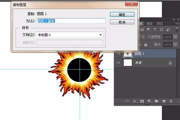The width and height of the screenshot is (180, 120).
Task: Click the lock all padlock icon
Action: coord(146,44)
